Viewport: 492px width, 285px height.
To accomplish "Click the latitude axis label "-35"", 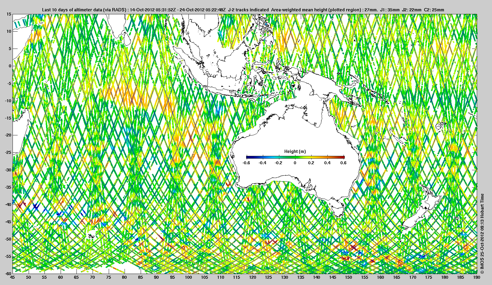I will (8, 187).
